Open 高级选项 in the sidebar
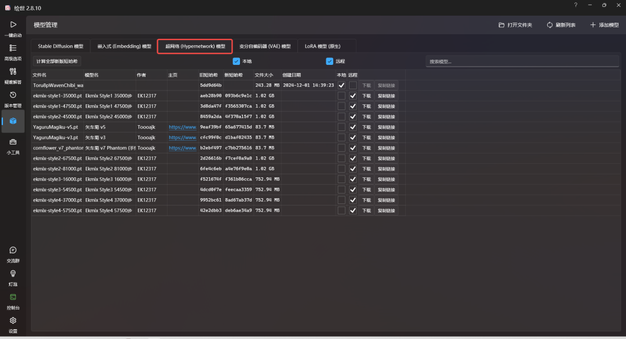 (x=13, y=49)
